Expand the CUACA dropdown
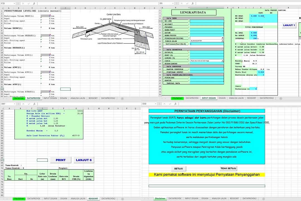Screen dimensions: 301x201 222,61
